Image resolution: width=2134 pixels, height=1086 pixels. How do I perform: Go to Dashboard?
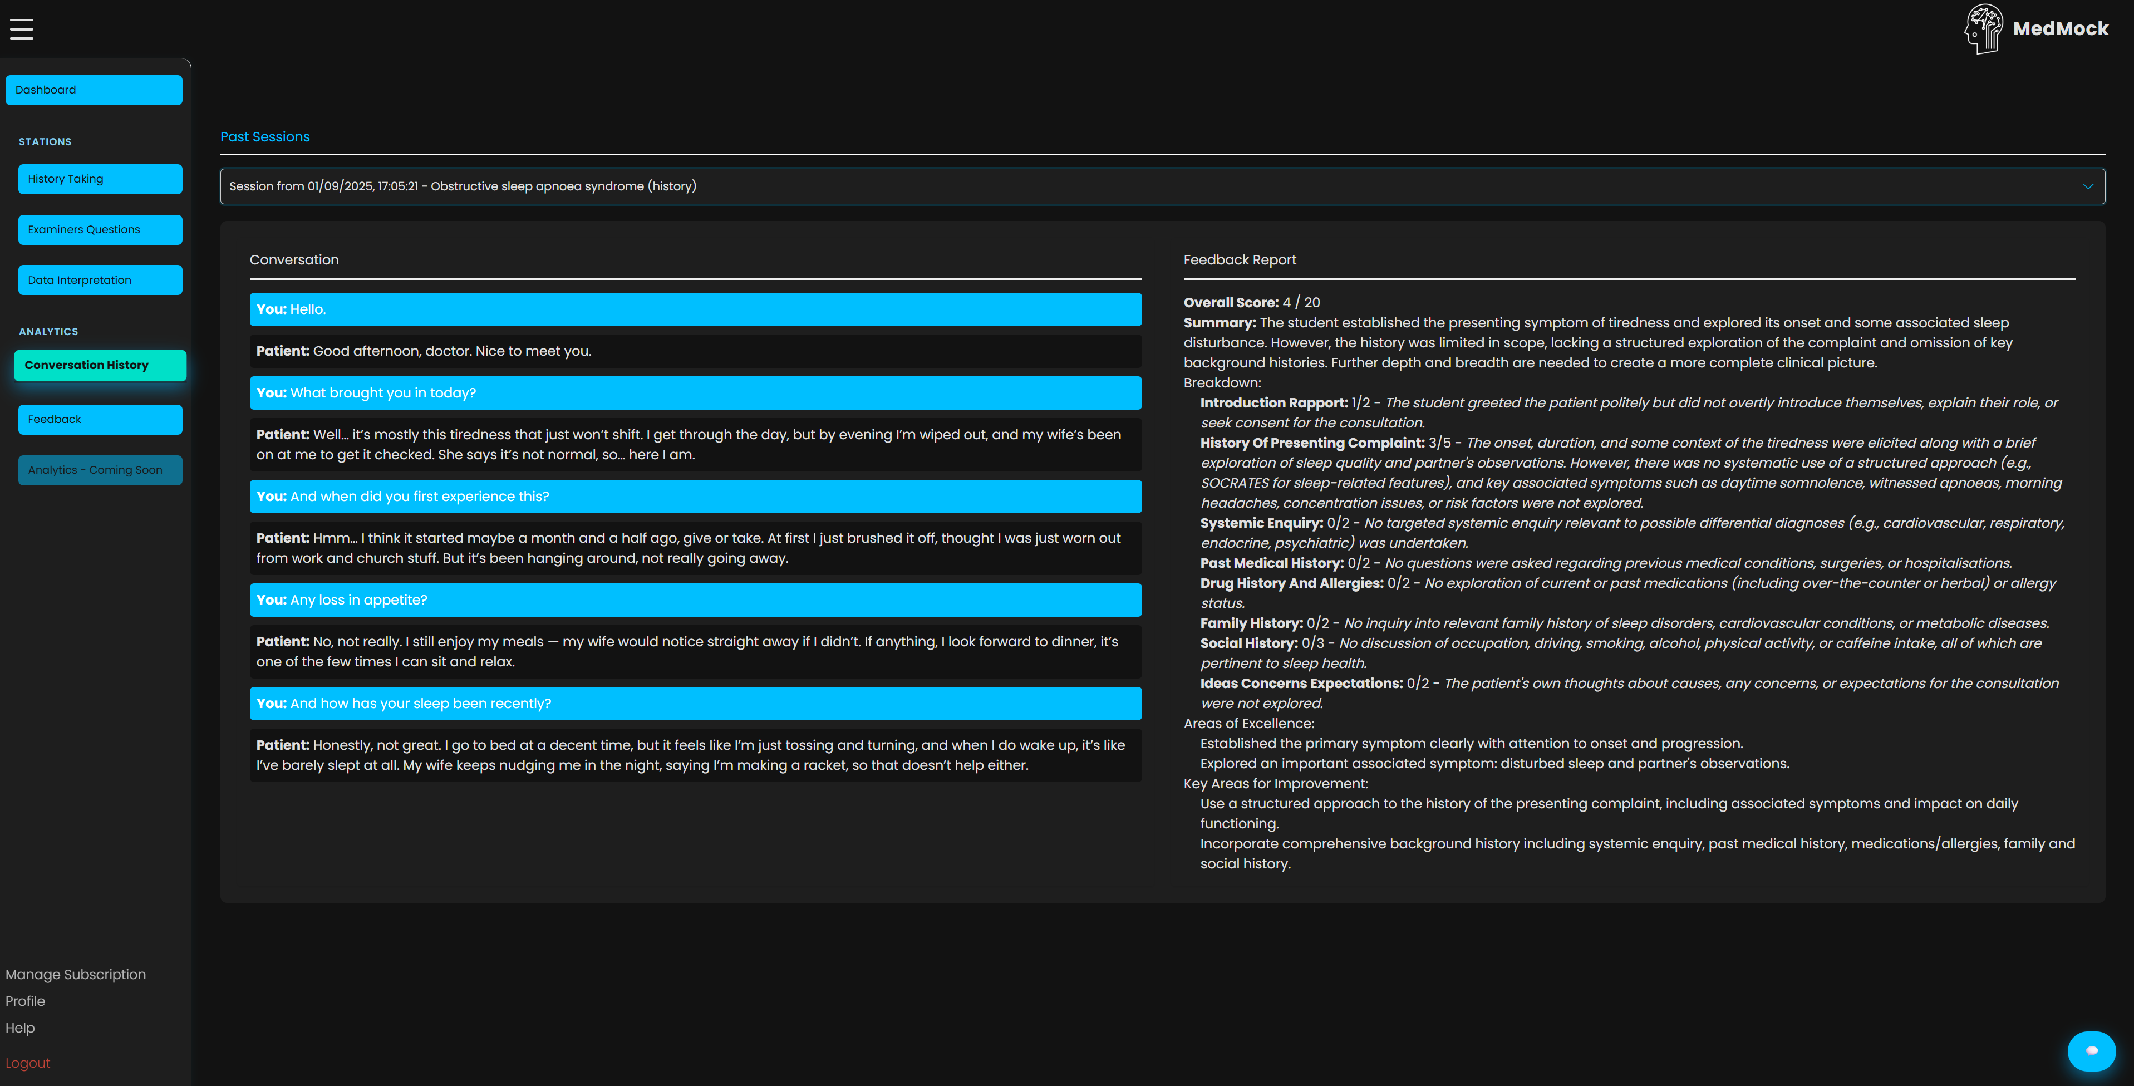(x=94, y=90)
